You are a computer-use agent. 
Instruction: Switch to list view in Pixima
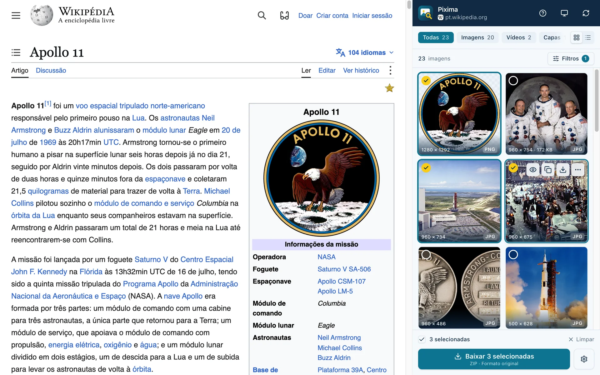(588, 37)
